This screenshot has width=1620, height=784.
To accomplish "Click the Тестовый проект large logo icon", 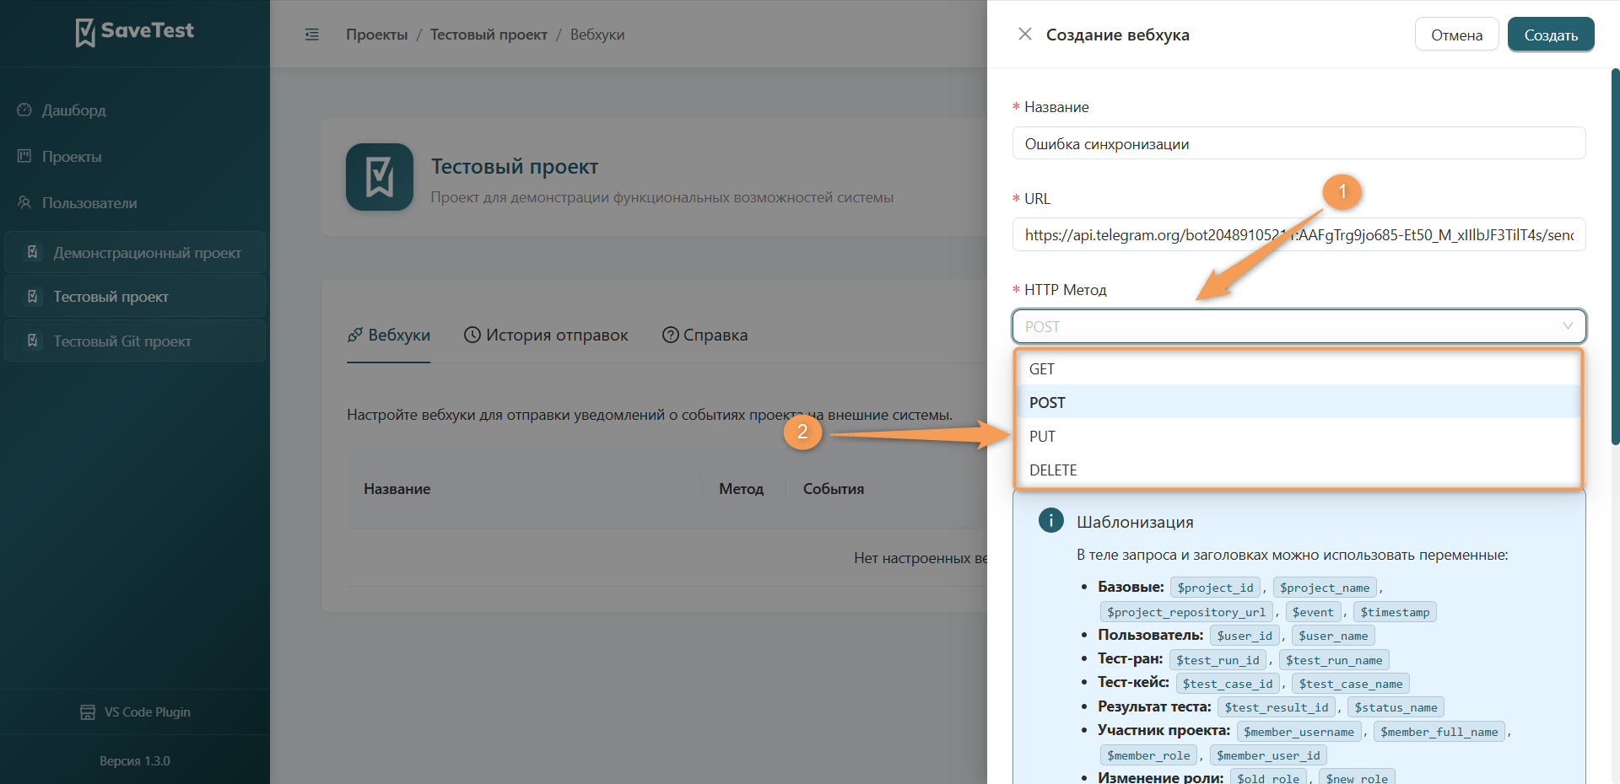I will click(380, 177).
